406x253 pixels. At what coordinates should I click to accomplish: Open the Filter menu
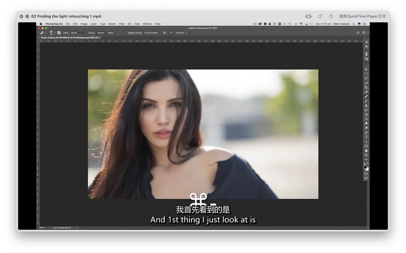[x=121, y=24]
